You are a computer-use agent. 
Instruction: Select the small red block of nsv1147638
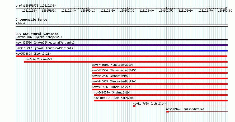pyautogui.click(x=134, y=106)
